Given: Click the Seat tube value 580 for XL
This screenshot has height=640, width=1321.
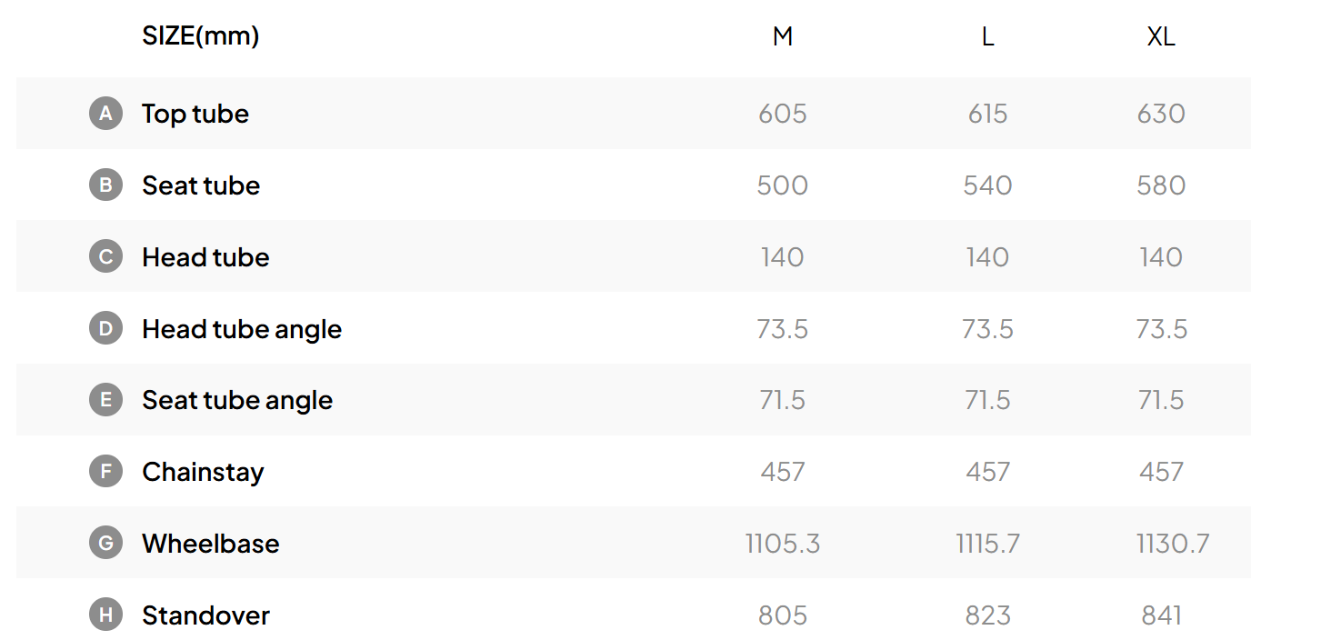Looking at the screenshot, I should 1161,185.
